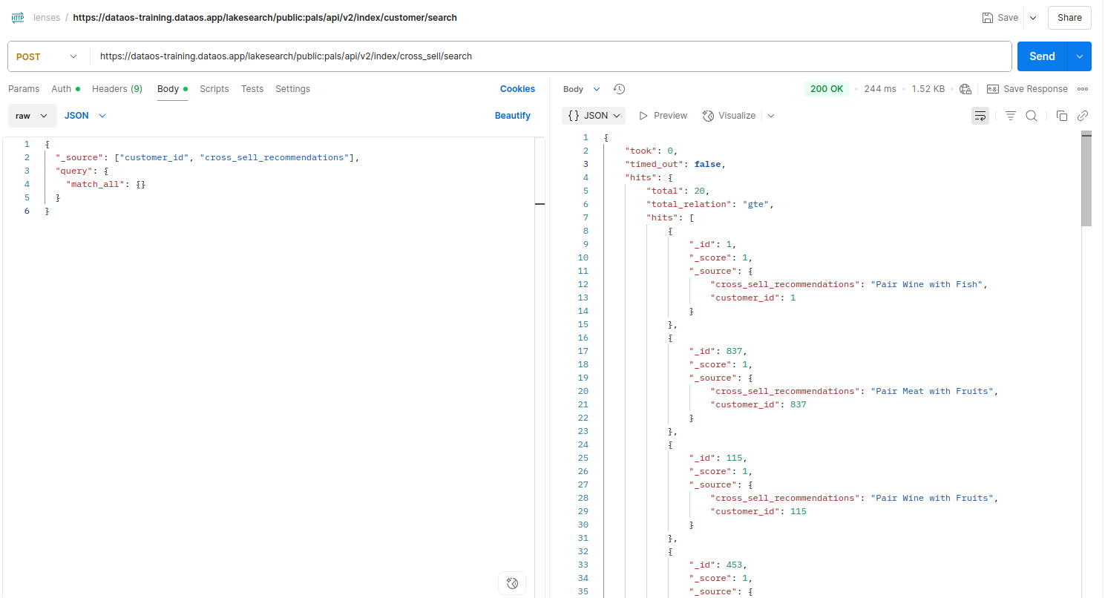Open the Headers (9) tab
1105x598 pixels.
pyautogui.click(x=117, y=89)
